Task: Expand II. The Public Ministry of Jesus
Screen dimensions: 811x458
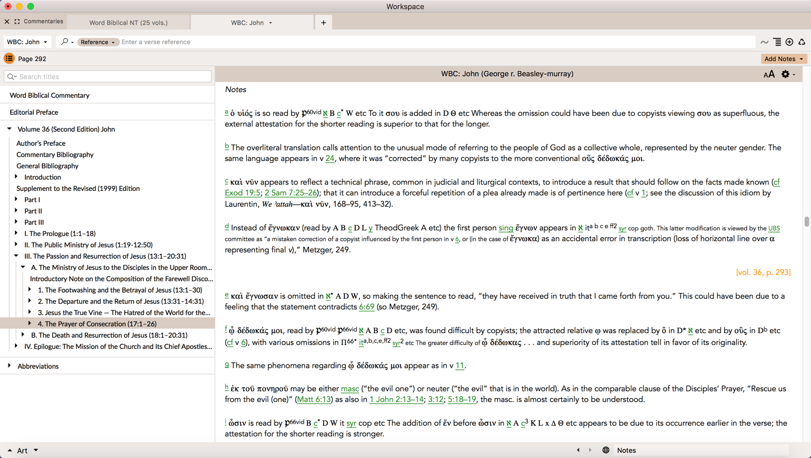Action: click(x=16, y=245)
